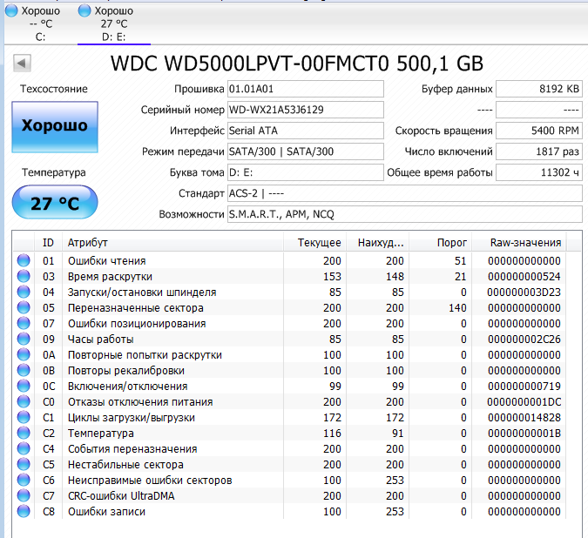Click the Скорость вращения value 5400 RPM
Viewport: 588px width, 538px height.
point(539,131)
